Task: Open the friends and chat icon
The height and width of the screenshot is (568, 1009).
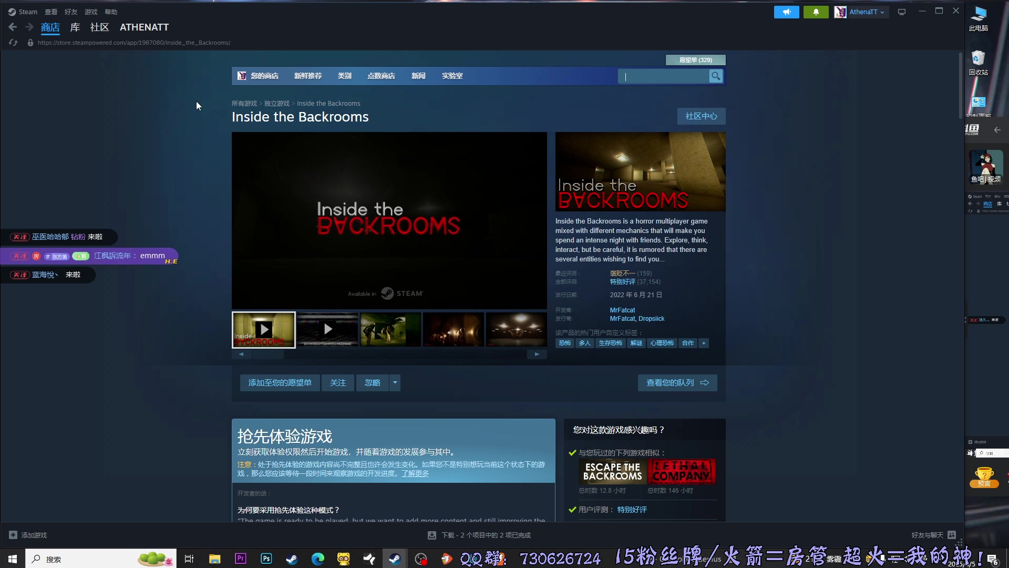Action: click(952, 535)
